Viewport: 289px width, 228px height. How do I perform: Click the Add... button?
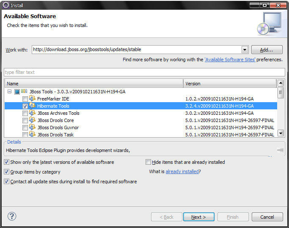267,50
